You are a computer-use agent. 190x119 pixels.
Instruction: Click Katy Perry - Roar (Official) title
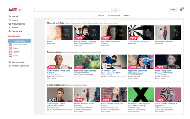tap(85, 71)
